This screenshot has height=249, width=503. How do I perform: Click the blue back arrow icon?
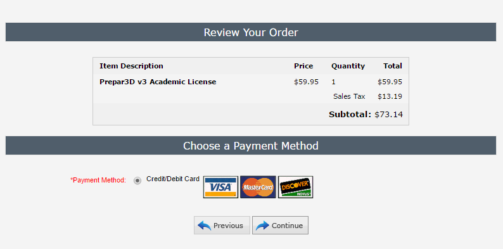205,226
